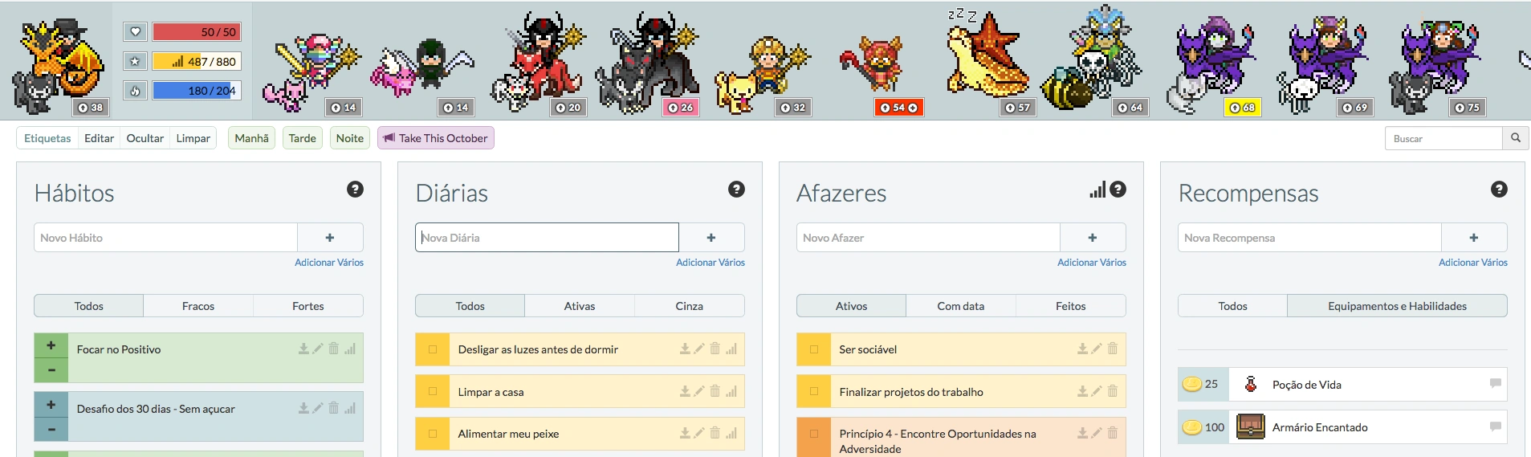This screenshot has width=1531, height=457.
Task: Score plus on 'Focar no Positivo'
Action: [51, 345]
